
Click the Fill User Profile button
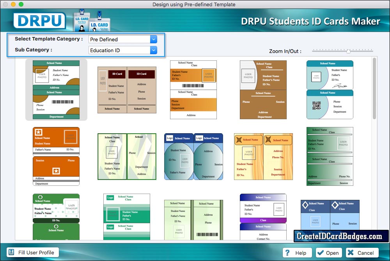click(33, 252)
